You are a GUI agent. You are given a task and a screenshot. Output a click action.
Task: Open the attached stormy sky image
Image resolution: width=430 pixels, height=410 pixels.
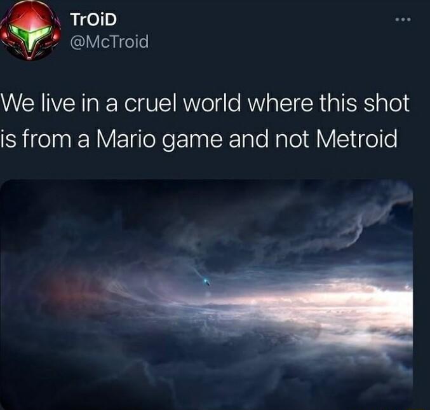pyautogui.click(x=206, y=294)
